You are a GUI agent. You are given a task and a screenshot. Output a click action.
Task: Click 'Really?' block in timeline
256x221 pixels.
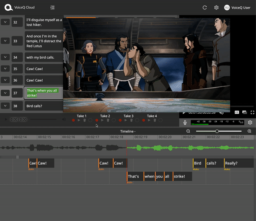click(239, 163)
